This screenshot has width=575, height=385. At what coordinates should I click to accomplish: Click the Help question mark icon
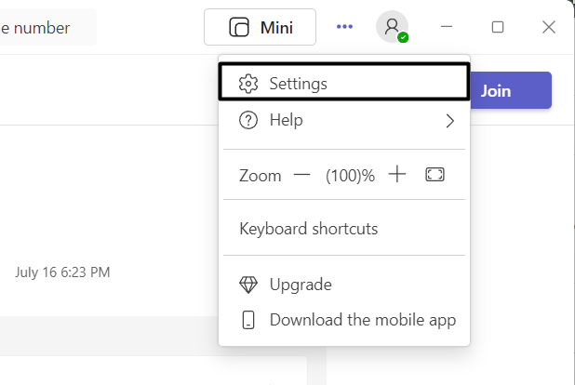click(247, 120)
